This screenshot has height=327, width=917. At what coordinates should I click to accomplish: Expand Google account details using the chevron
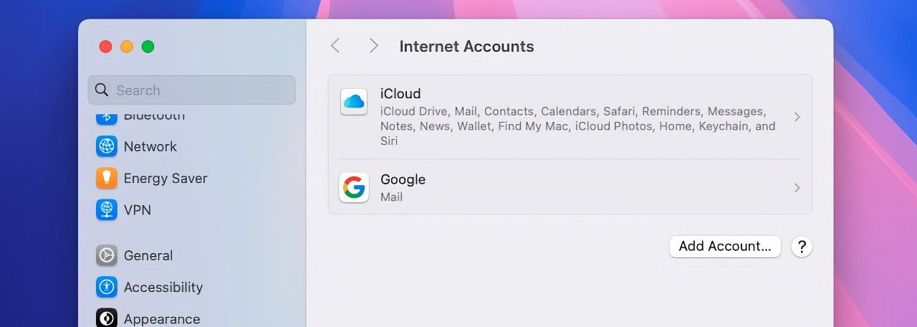pos(797,188)
